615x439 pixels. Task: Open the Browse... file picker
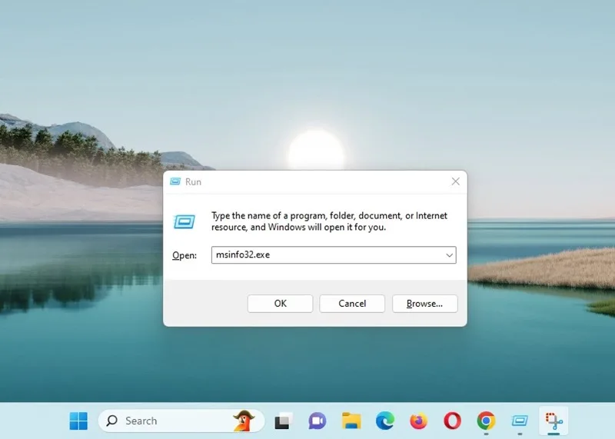pos(425,303)
